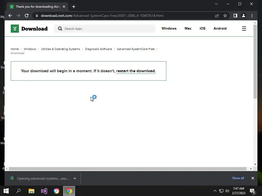
Task: Open the hamburger site menu
Action: coord(244,29)
